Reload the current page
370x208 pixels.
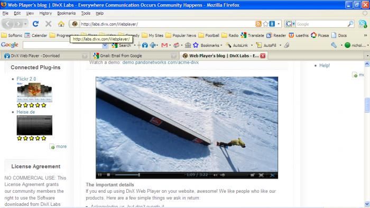point(35,24)
